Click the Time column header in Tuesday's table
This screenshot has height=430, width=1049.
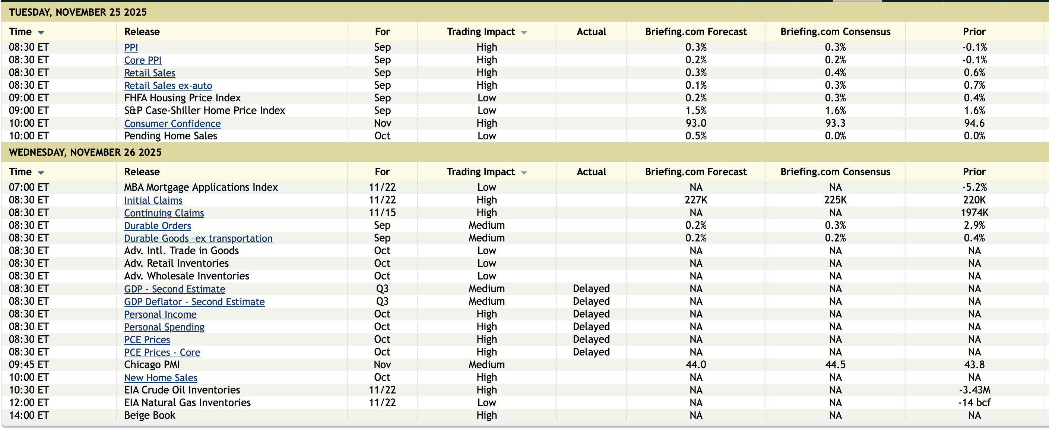(x=20, y=32)
